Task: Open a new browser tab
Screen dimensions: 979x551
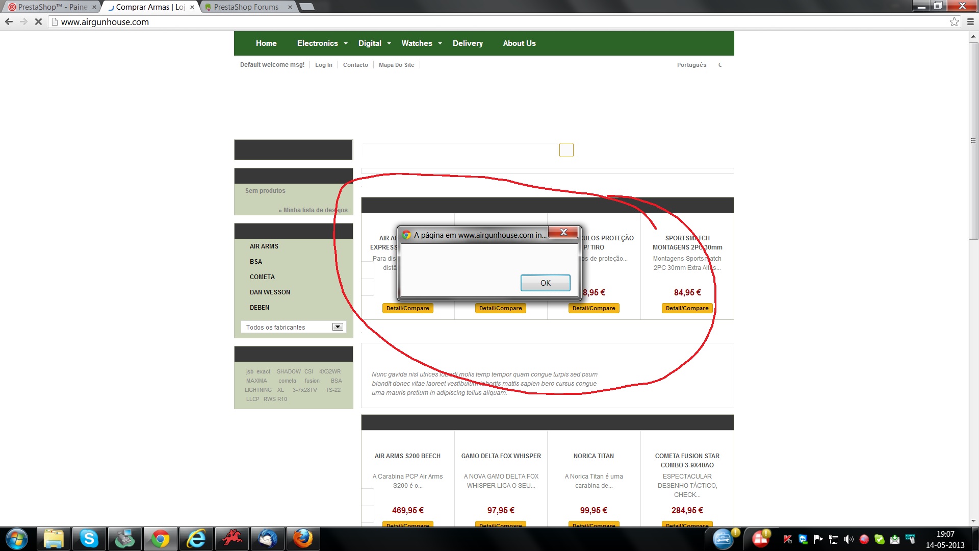Action: pyautogui.click(x=306, y=7)
